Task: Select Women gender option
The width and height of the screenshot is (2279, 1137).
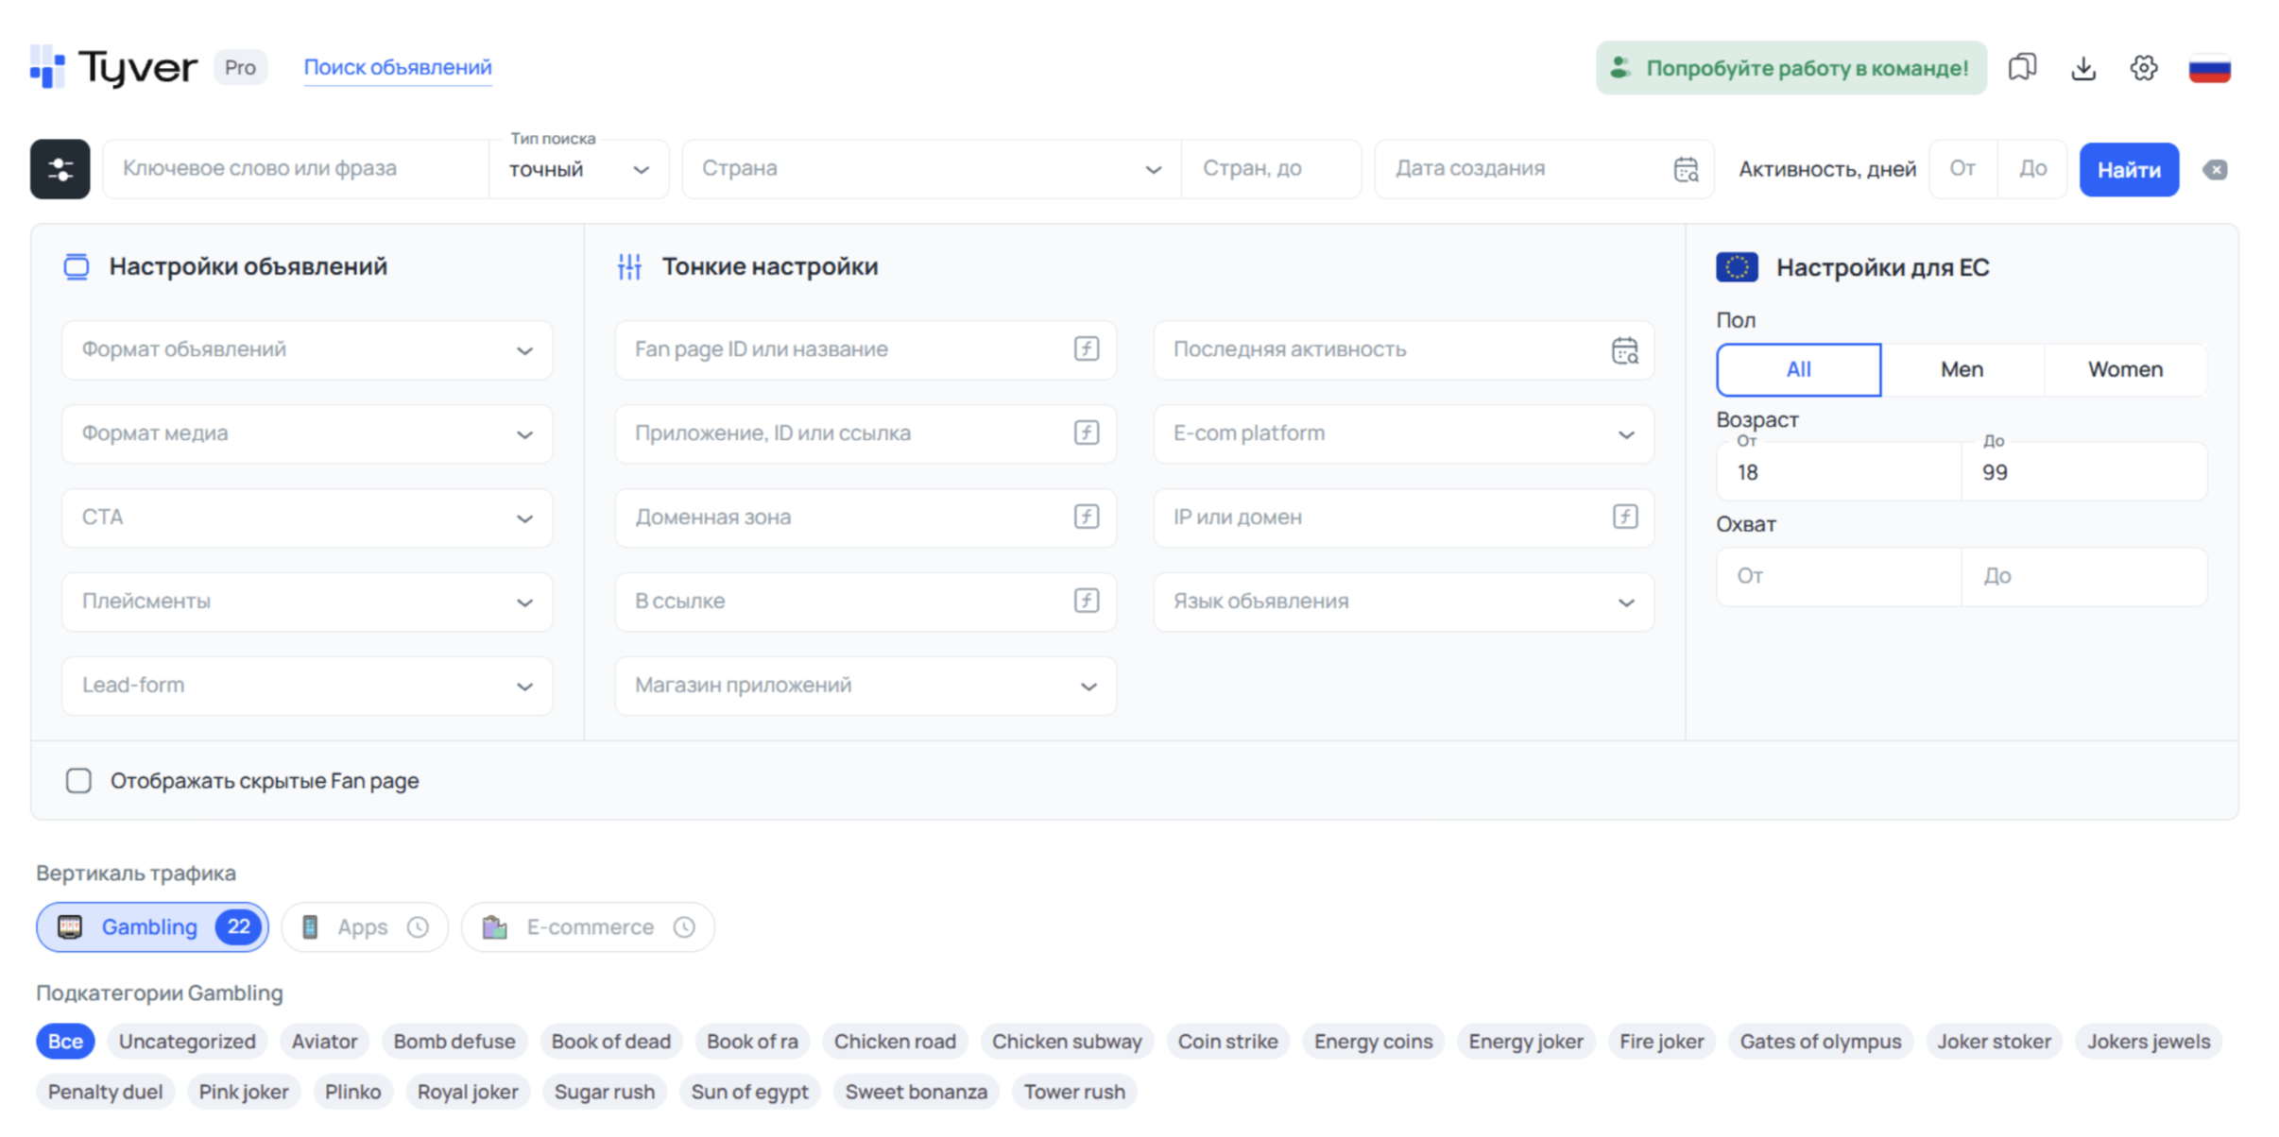Action: click(x=2125, y=369)
